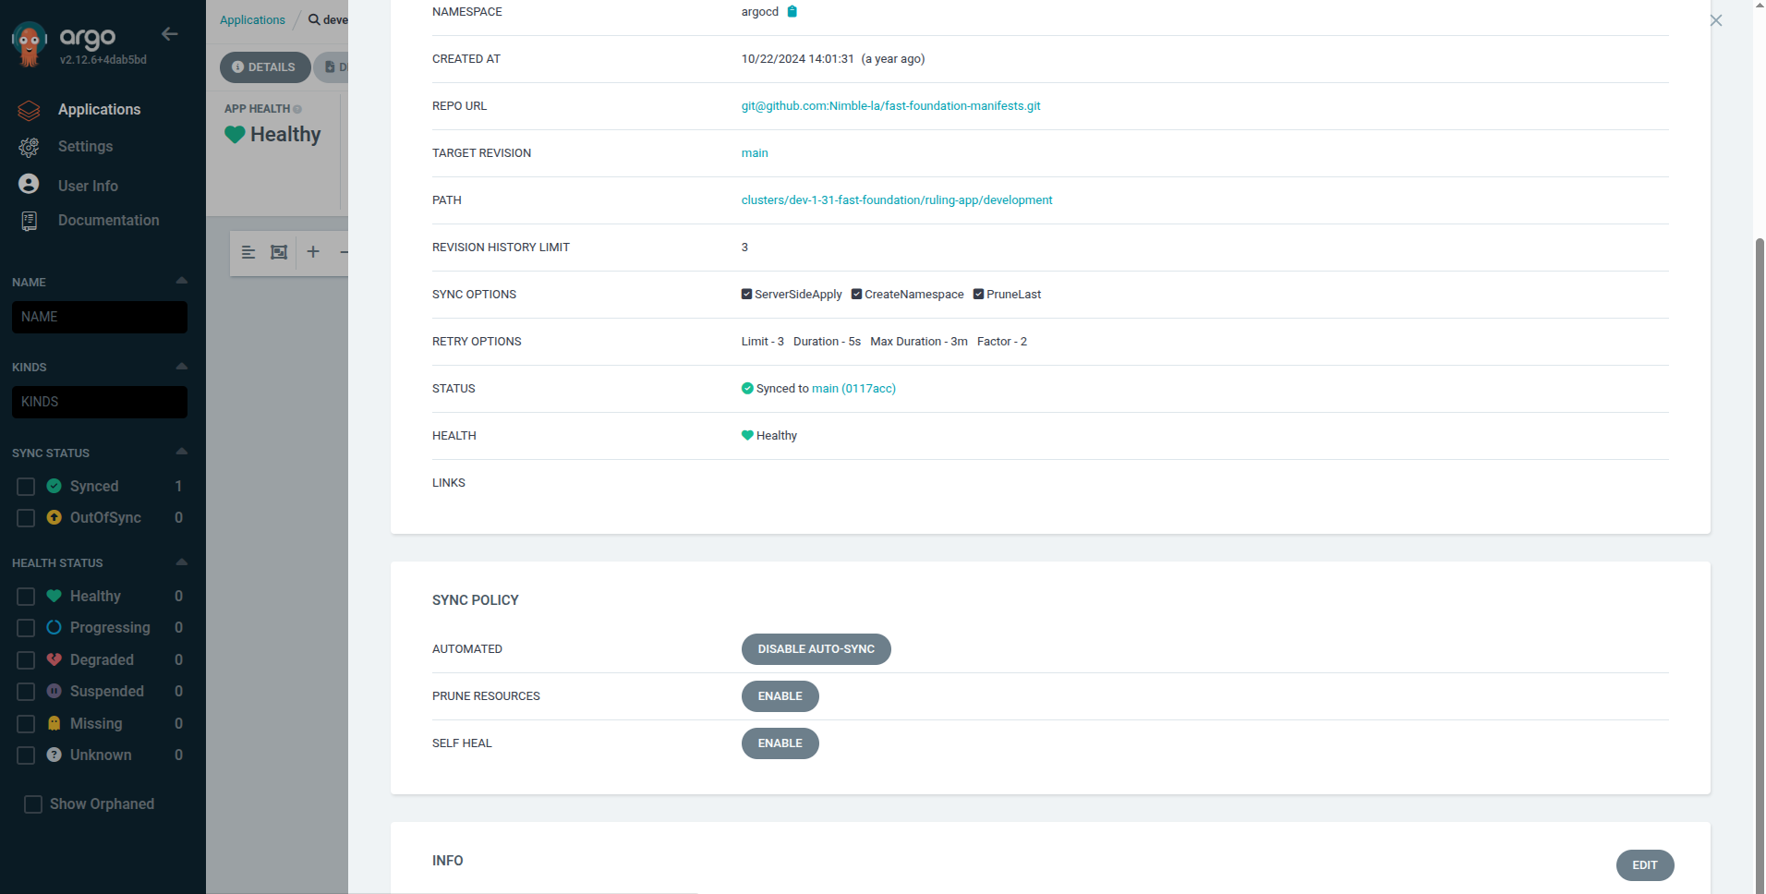Check the Show Orphaned filter

[32, 803]
